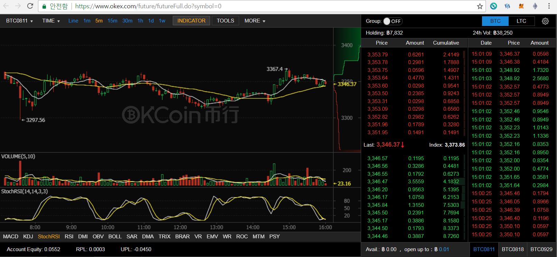Open the MetaMask fox extension

[521, 6]
